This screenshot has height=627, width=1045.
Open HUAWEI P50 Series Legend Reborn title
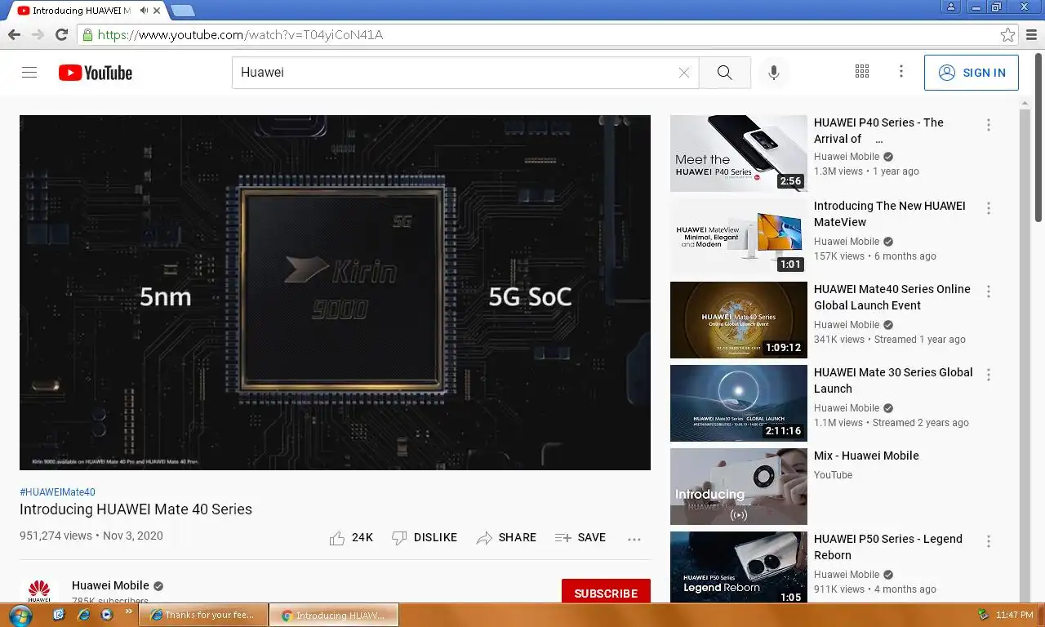(x=888, y=547)
